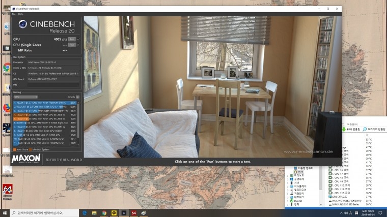Click the AIDA64 tree scrollbar down arrow
The image size is (387, 217).
point(321,205)
